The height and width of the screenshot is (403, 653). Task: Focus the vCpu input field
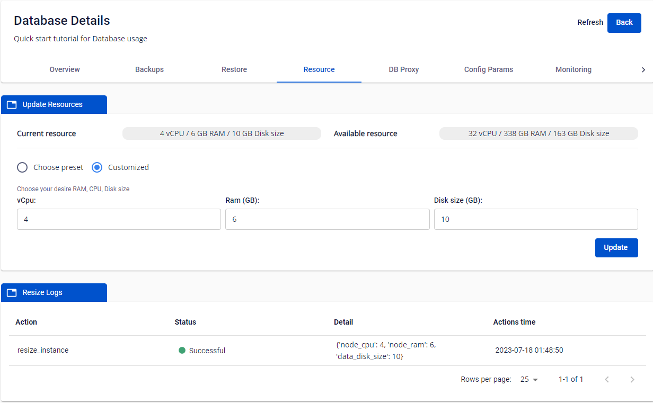(119, 219)
